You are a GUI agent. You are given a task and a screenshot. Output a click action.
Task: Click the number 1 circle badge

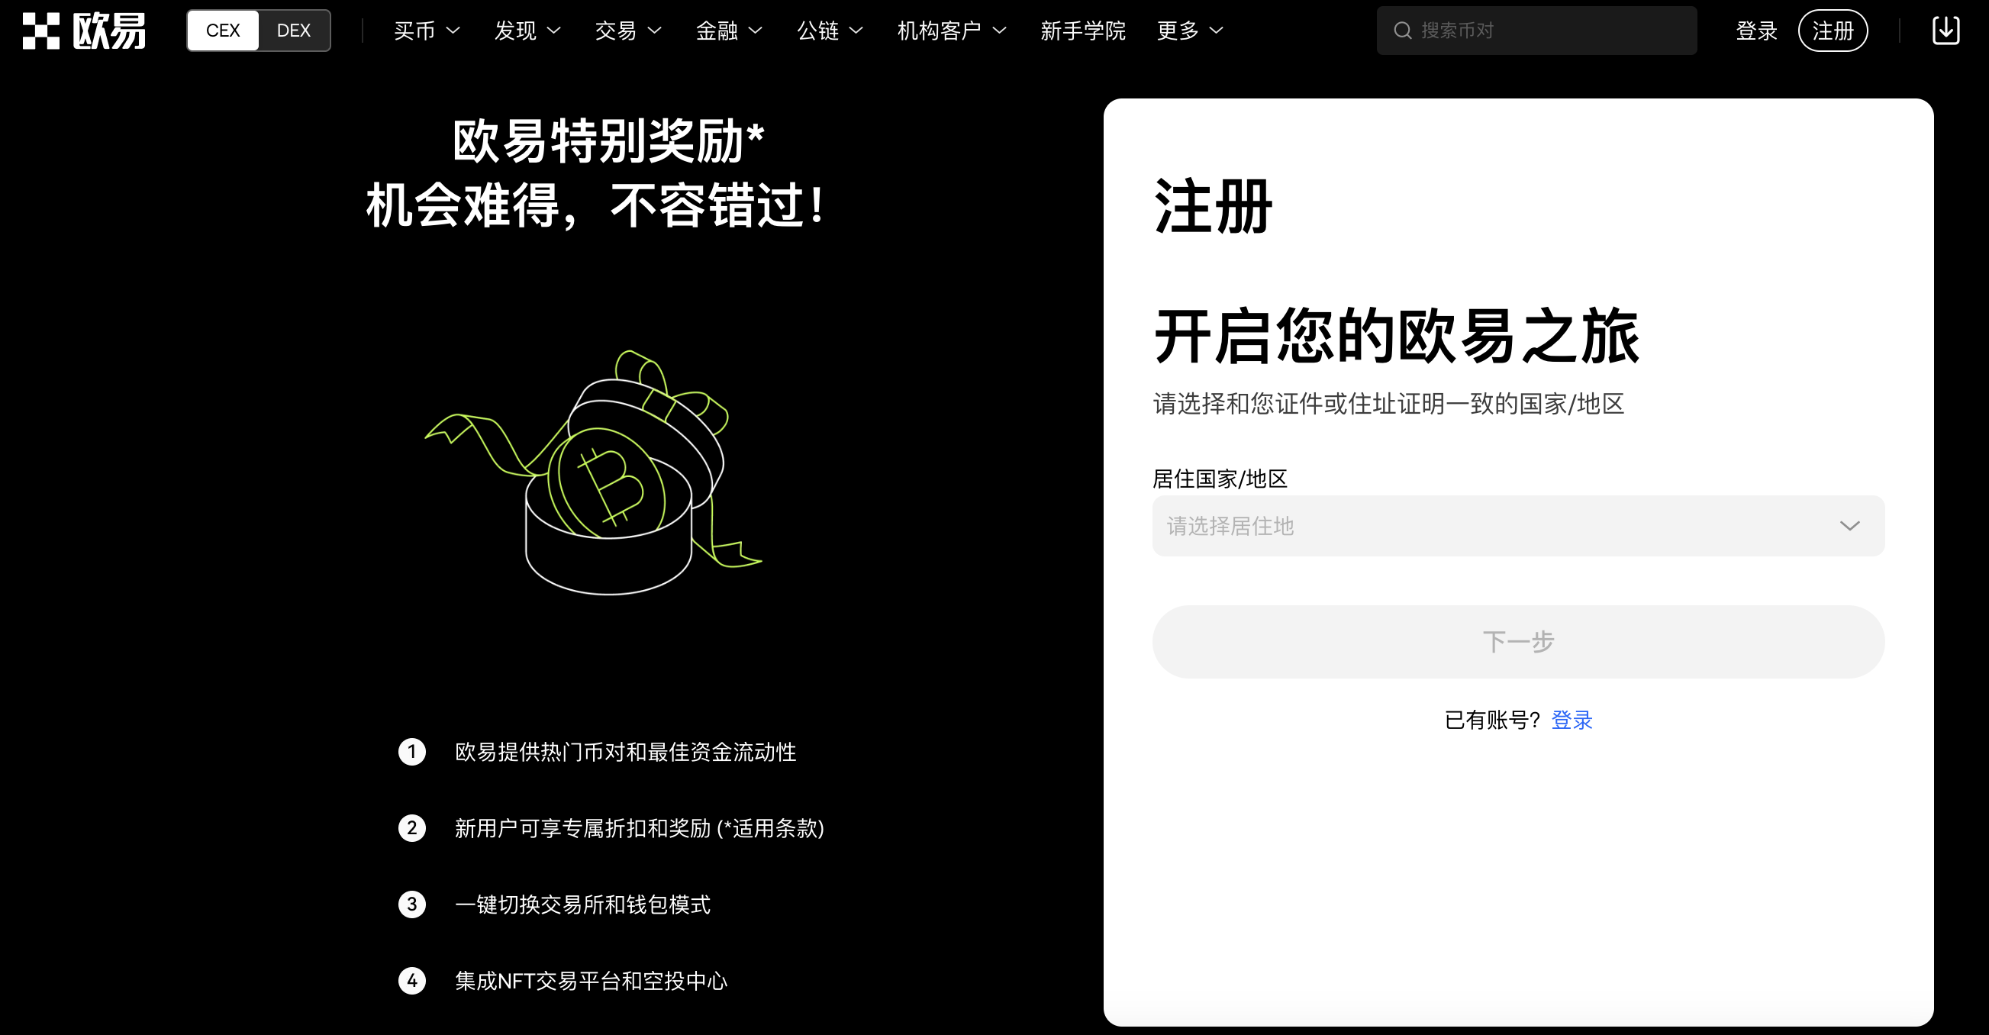pyautogui.click(x=412, y=752)
